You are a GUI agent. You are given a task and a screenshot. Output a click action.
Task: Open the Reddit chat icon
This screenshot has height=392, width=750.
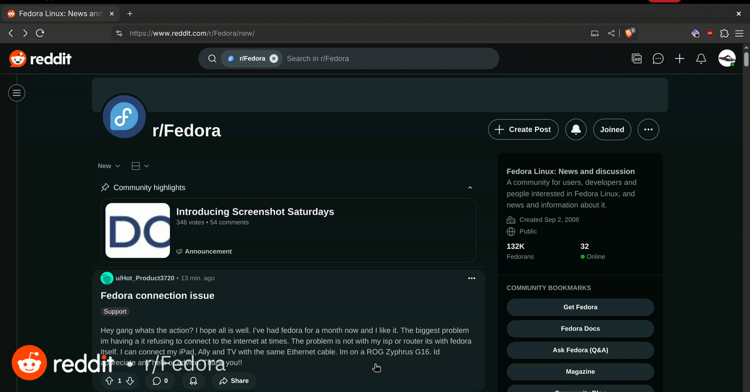tap(658, 59)
